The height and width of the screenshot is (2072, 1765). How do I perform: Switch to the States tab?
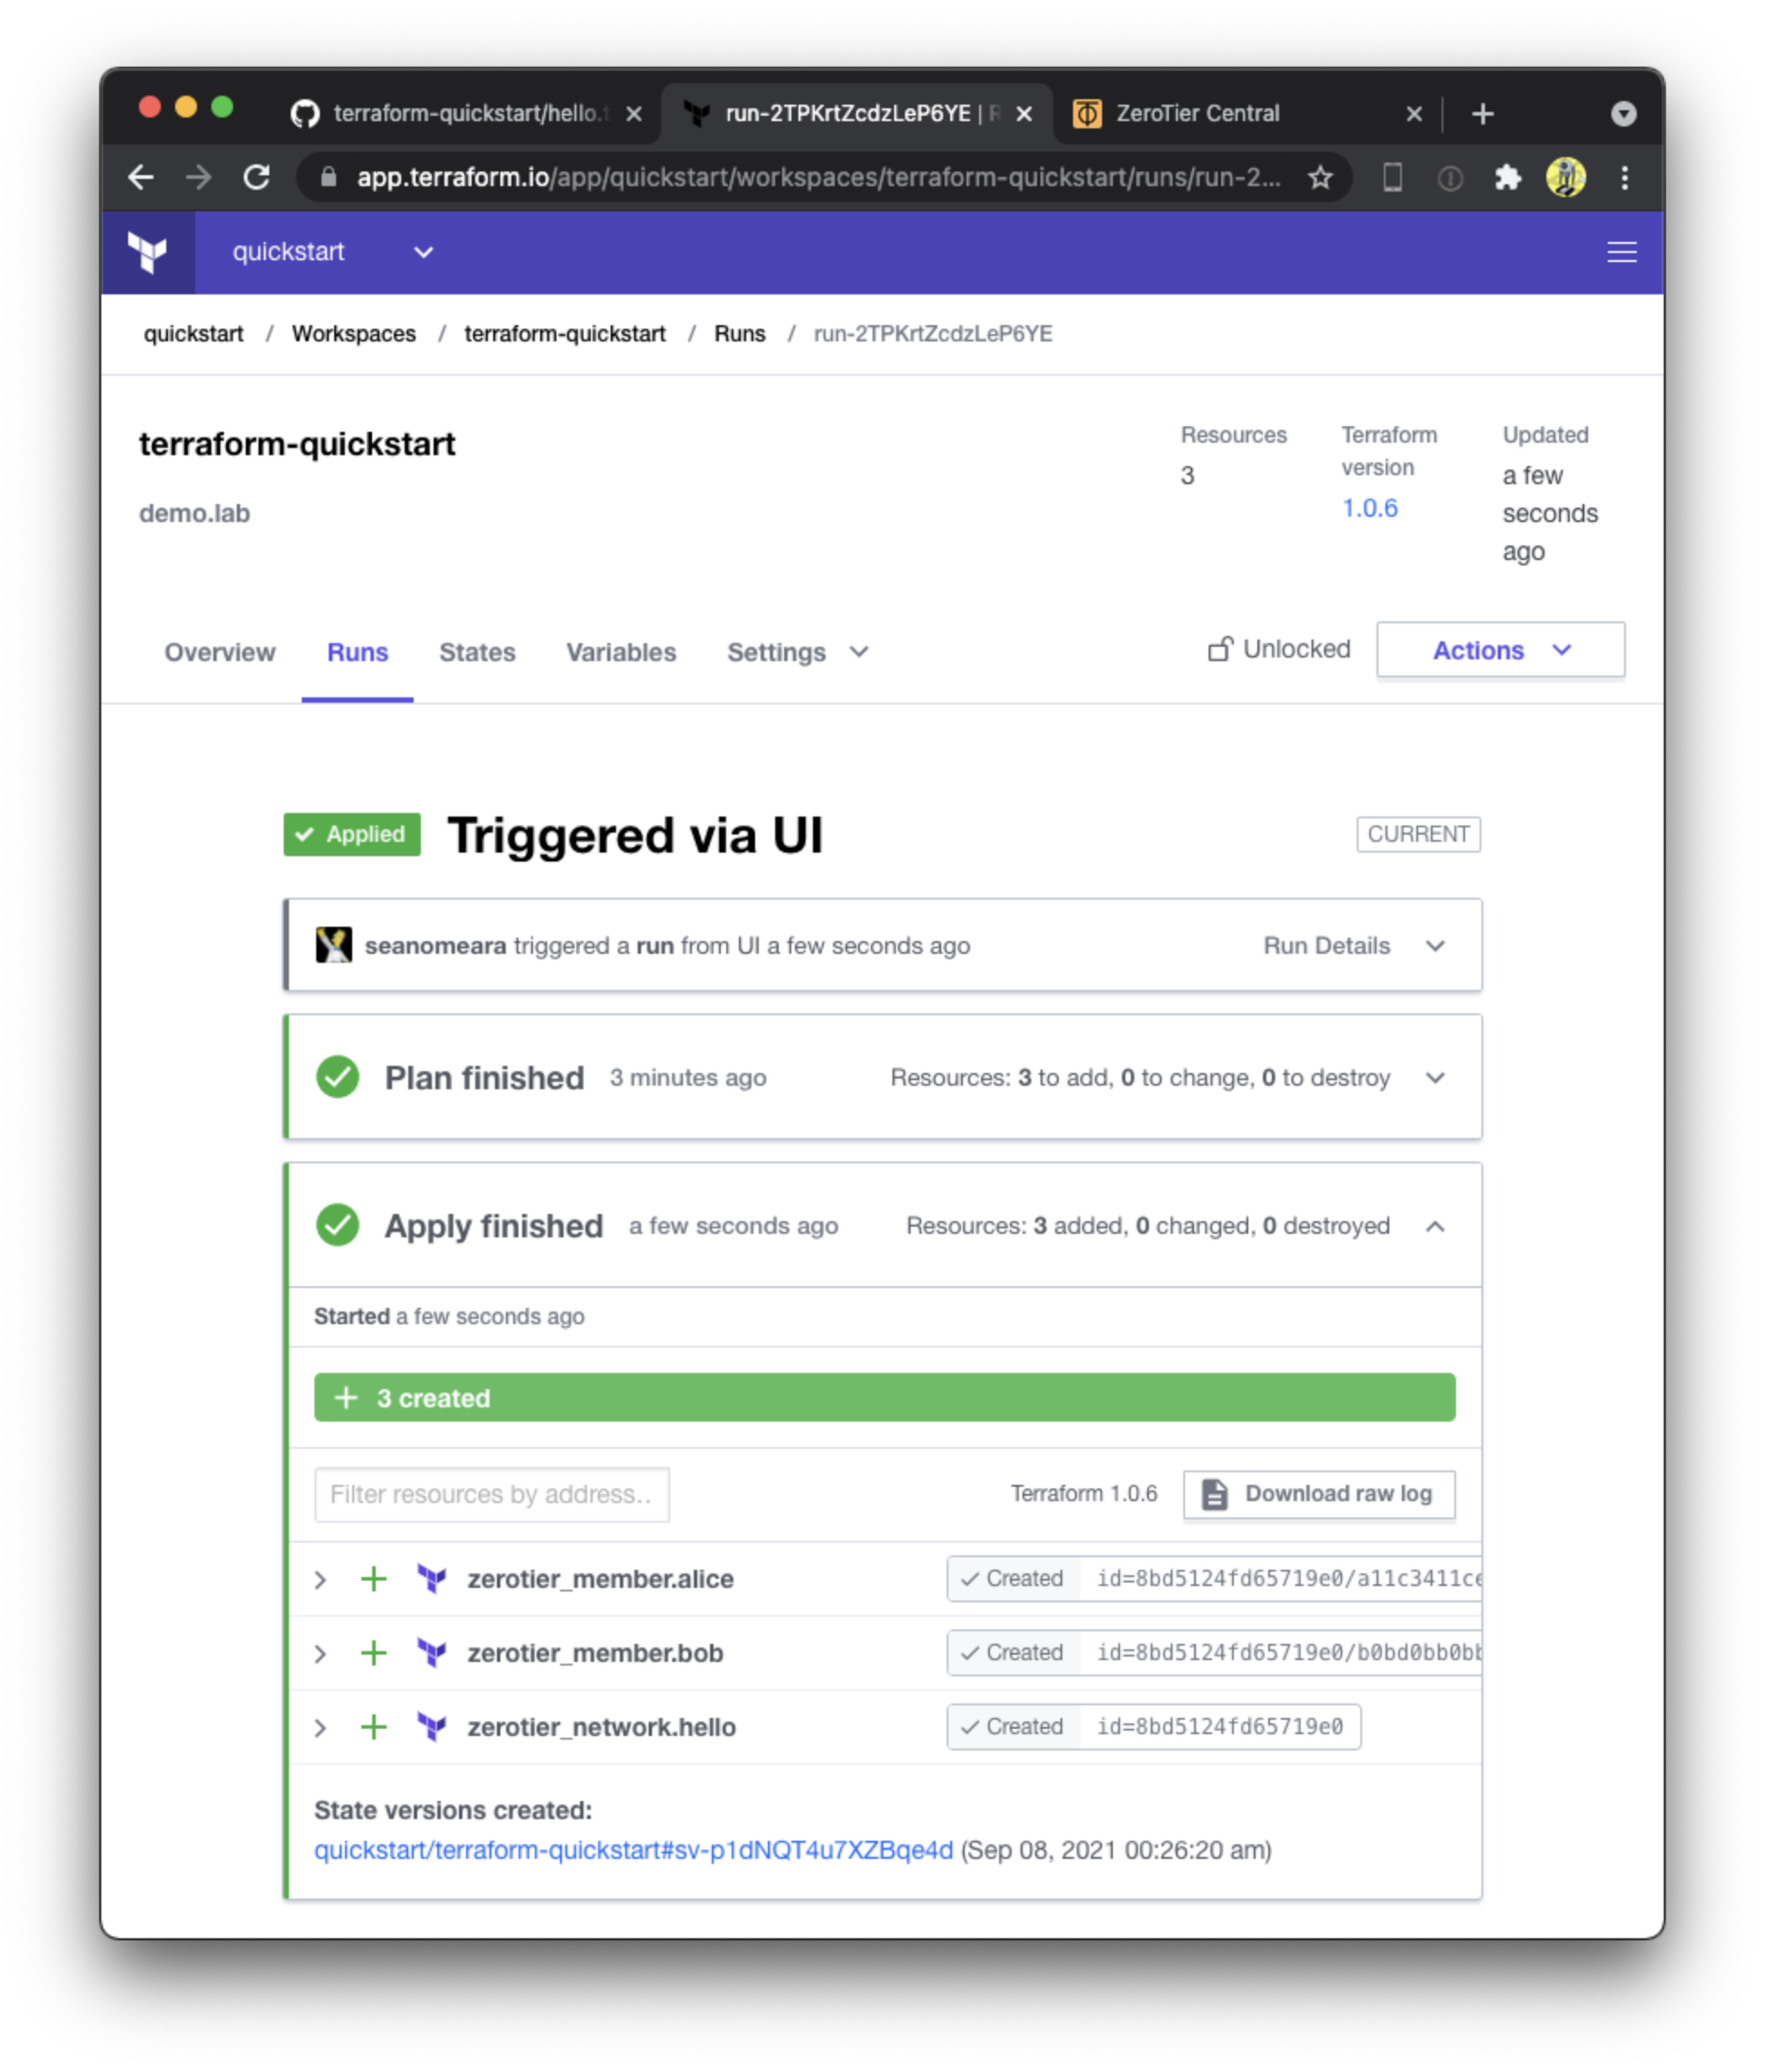(477, 652)
